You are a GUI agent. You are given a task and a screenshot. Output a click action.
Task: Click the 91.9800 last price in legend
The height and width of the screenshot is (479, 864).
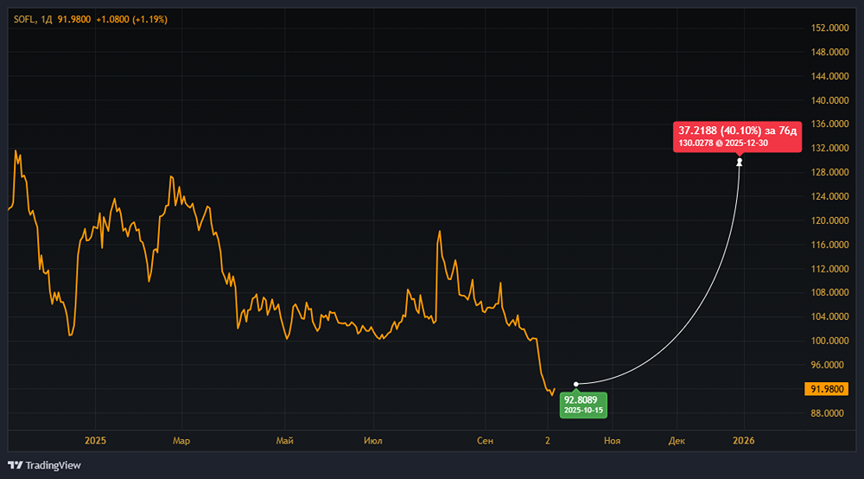click(73, 19)
